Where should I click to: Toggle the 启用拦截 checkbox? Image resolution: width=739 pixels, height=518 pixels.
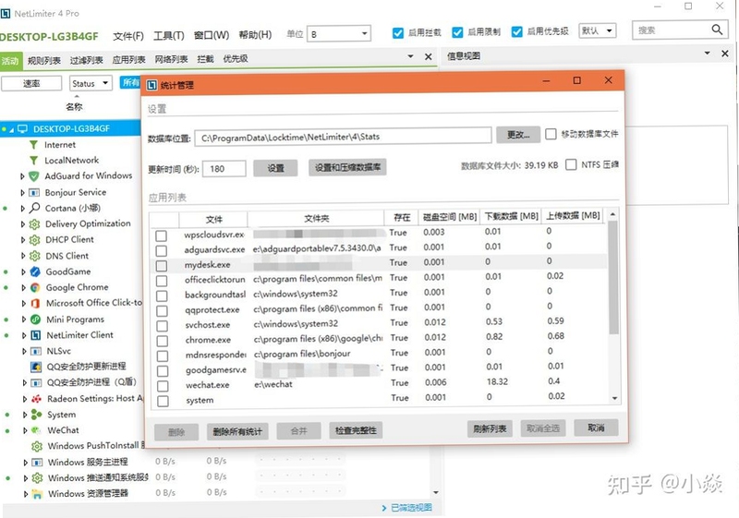click(x=398, y=32)
